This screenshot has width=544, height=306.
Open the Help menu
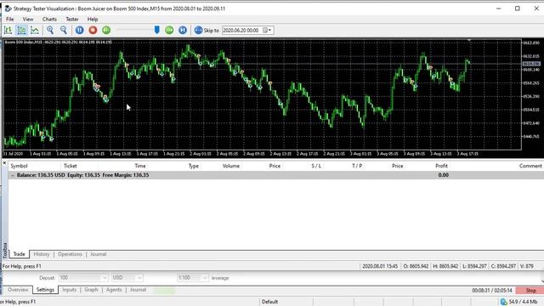pyautogui.click(x=93, y=19)
